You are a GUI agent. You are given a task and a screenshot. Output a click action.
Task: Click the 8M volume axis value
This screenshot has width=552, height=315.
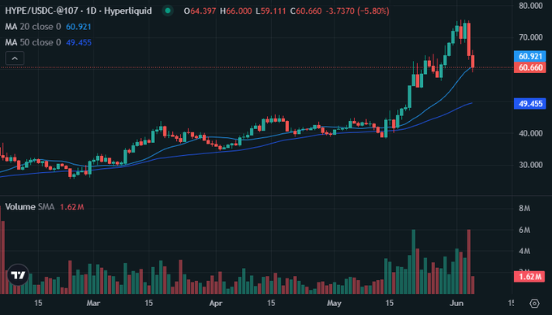click(x=524, y=209)
